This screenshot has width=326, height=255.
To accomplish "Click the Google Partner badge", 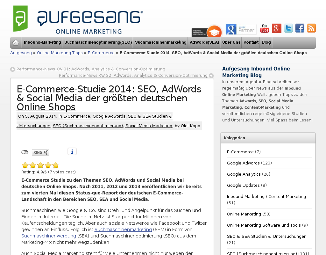I will (x=241, y=29).
